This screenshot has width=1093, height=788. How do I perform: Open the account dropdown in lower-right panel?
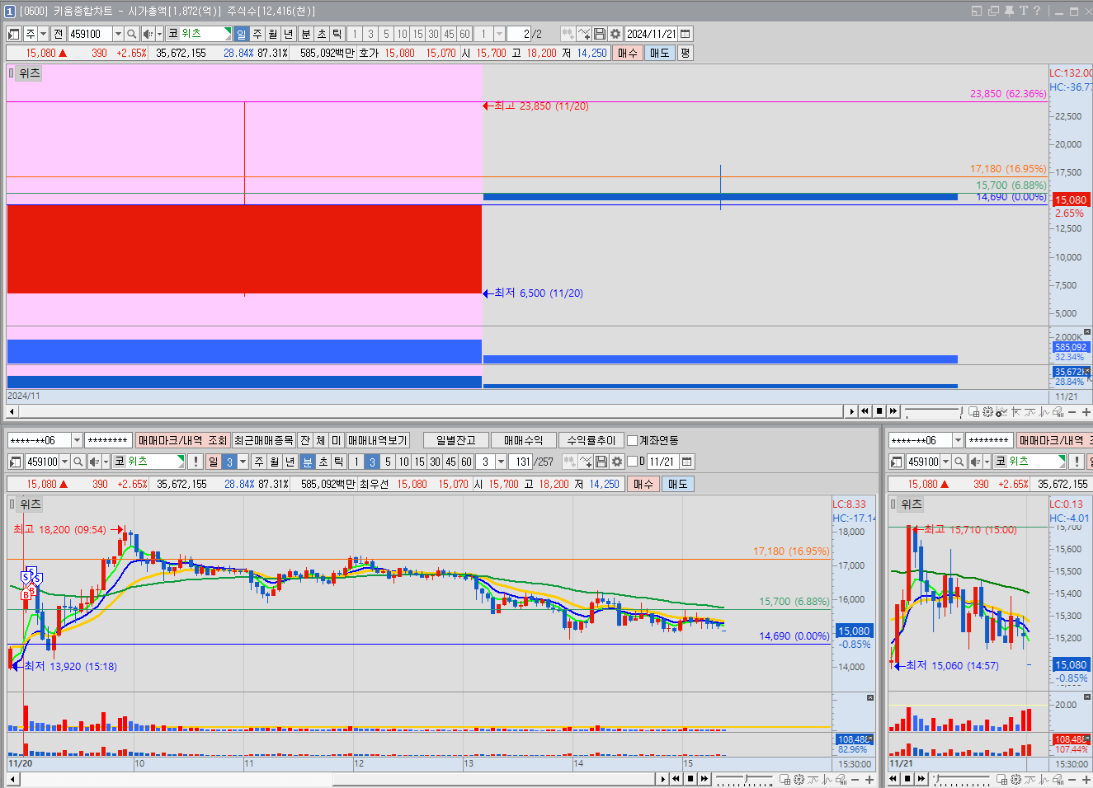[958, 440]
